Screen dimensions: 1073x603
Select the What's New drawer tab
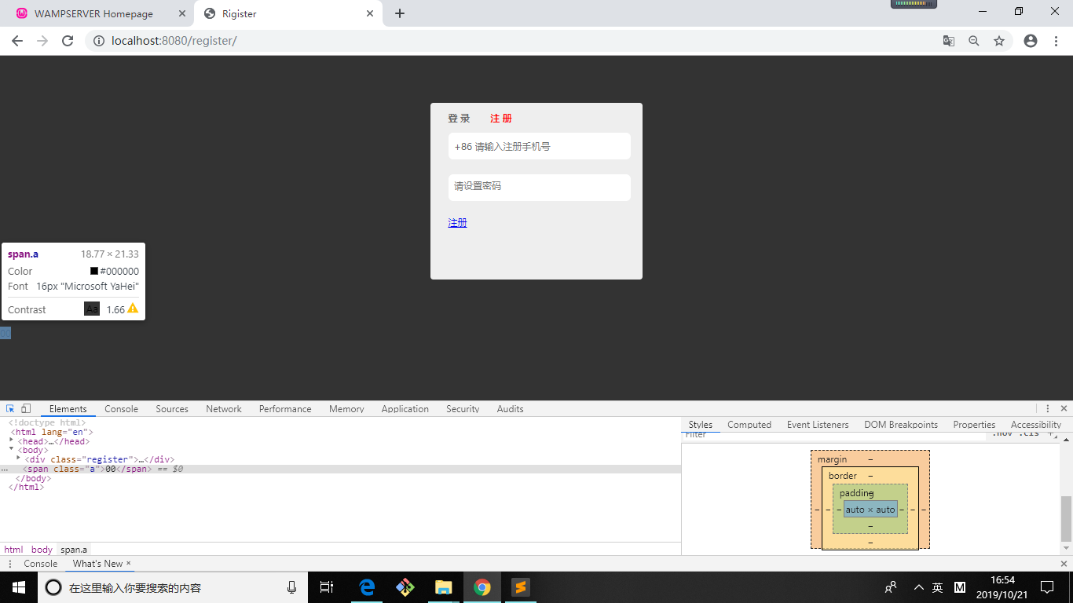click(97, 564)
